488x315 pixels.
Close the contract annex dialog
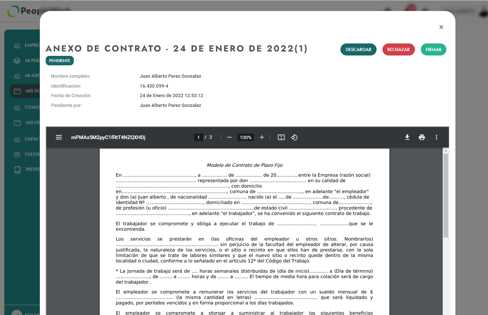[x=441, y=27]
